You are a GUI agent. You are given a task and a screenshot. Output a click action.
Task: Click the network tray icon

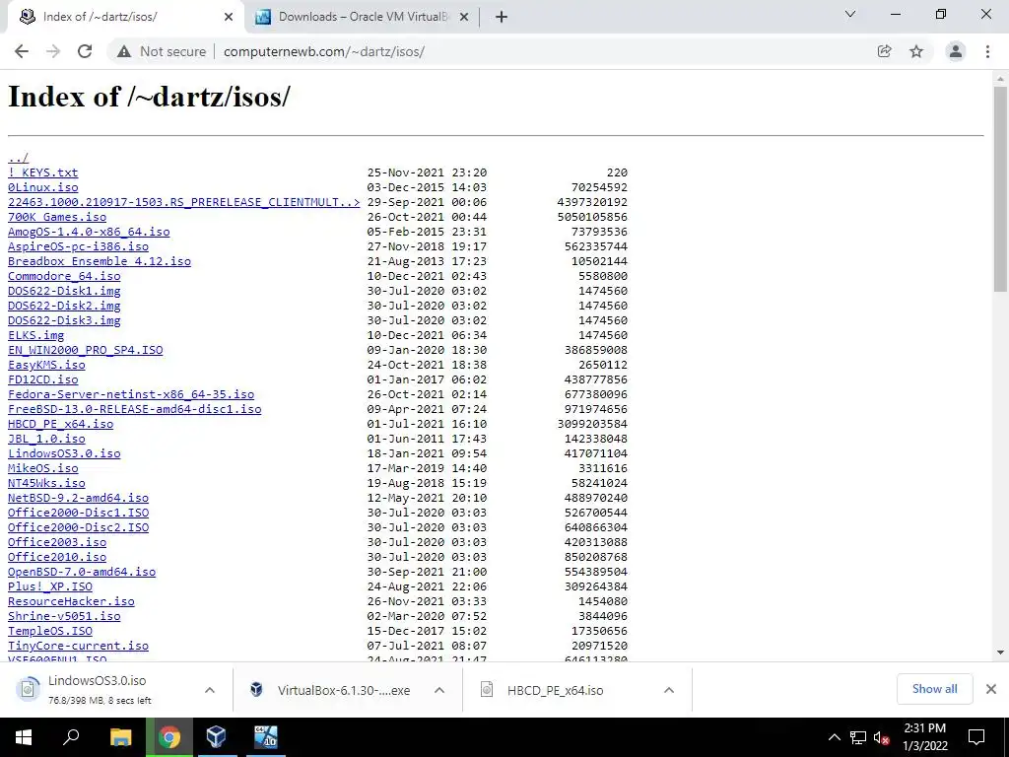(858, 737)
